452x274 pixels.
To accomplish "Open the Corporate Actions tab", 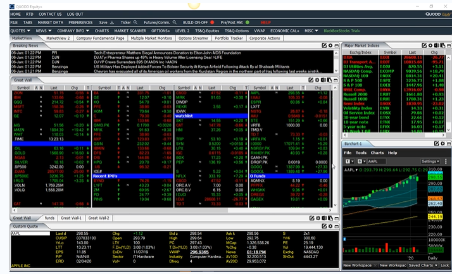I will (x=265, y=38).
